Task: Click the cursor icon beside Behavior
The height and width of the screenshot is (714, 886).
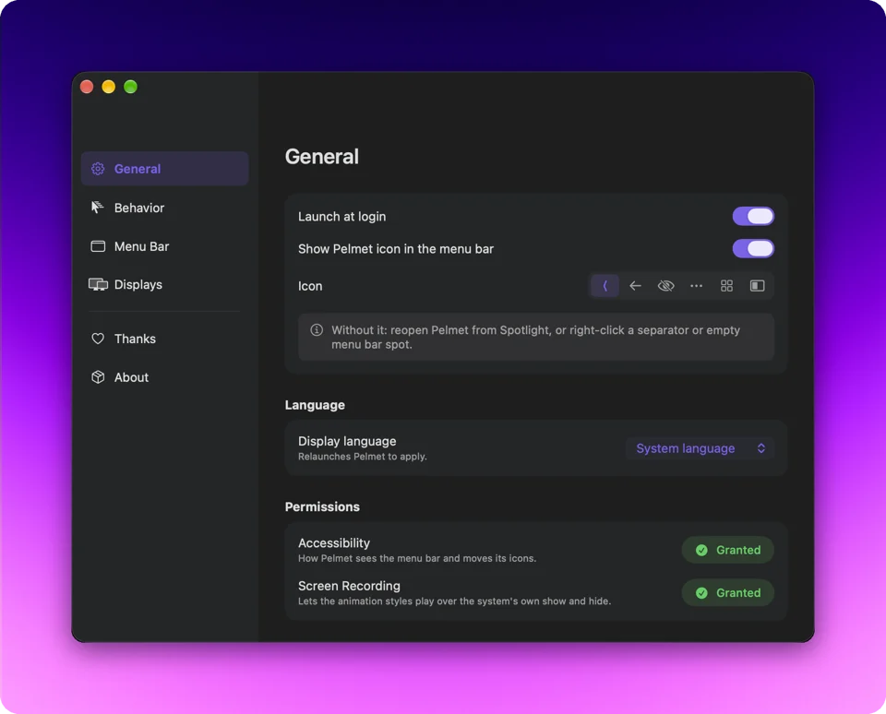Action: click(98, 208)
